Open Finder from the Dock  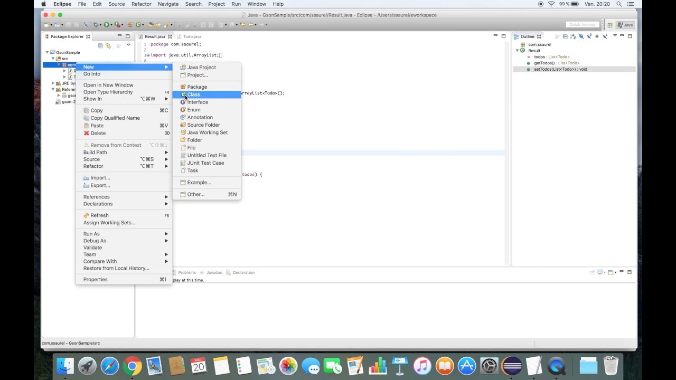coord(65,366)
